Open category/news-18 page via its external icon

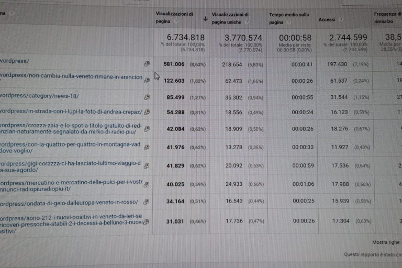[x=147, y=97]
